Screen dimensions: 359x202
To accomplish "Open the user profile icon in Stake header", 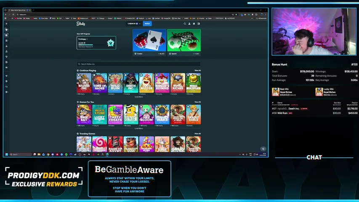I will [189, 24].
